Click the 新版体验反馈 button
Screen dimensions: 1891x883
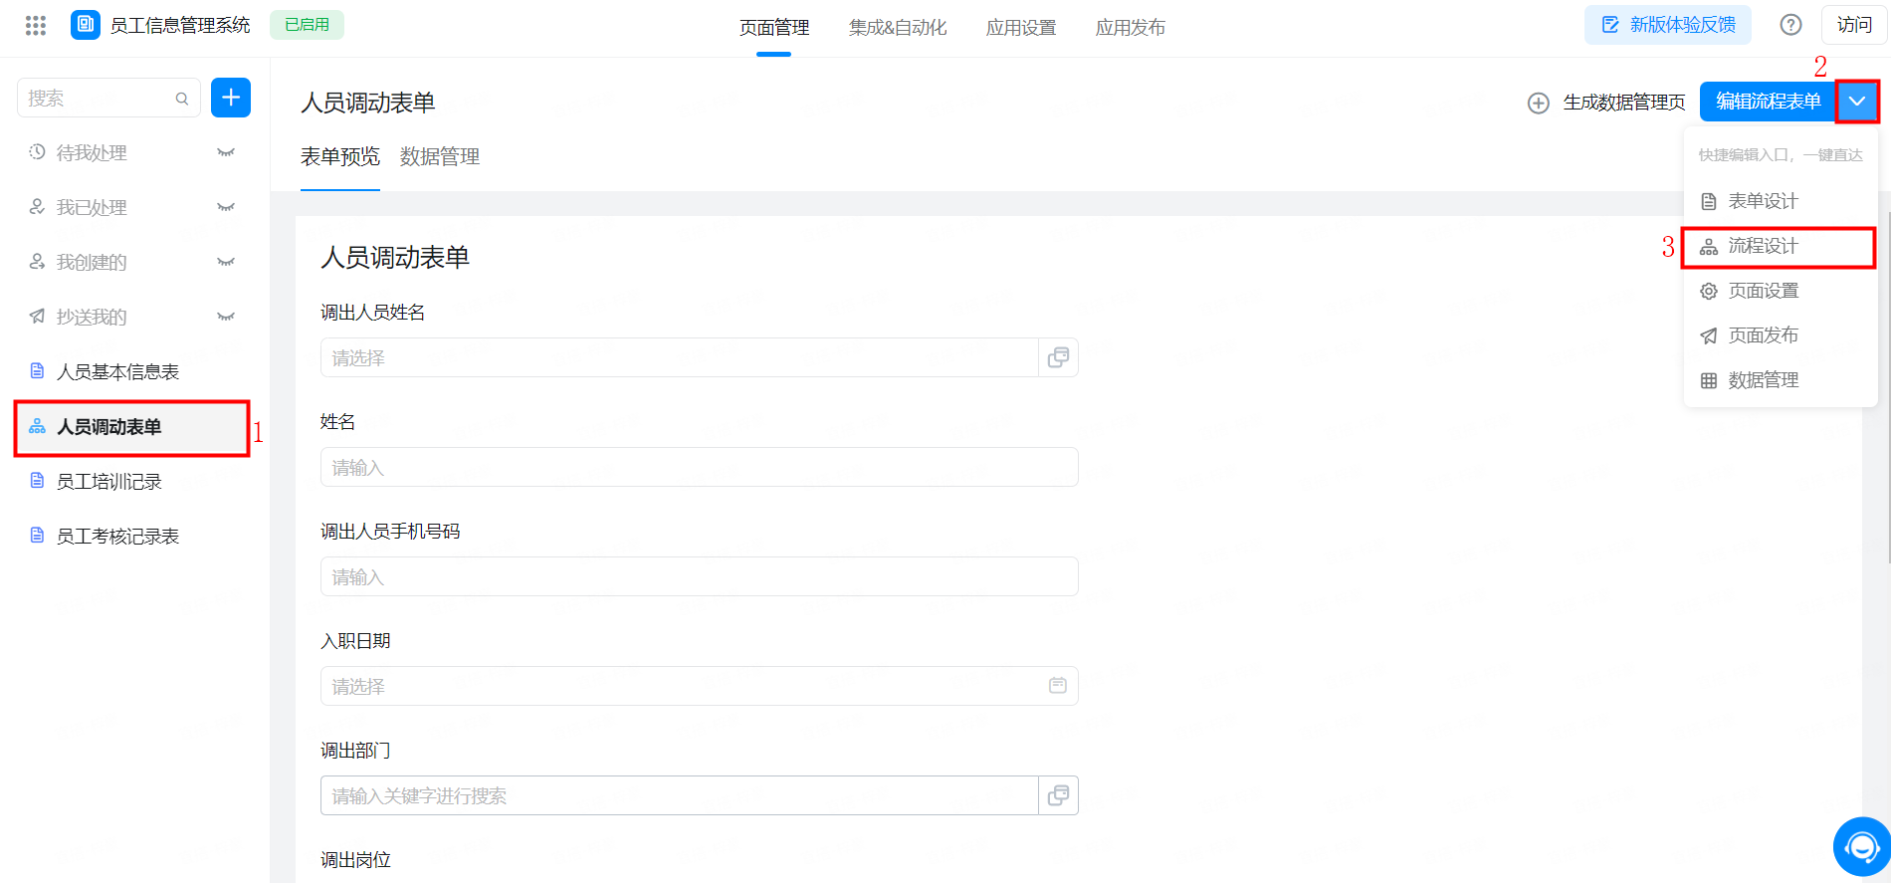click(1667, 26)
